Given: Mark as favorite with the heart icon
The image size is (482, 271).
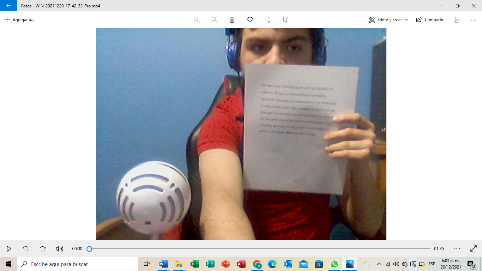Looking at the screenshot, I should (250, 20).
